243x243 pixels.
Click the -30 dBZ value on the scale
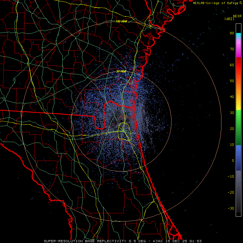tap(231, 208)
